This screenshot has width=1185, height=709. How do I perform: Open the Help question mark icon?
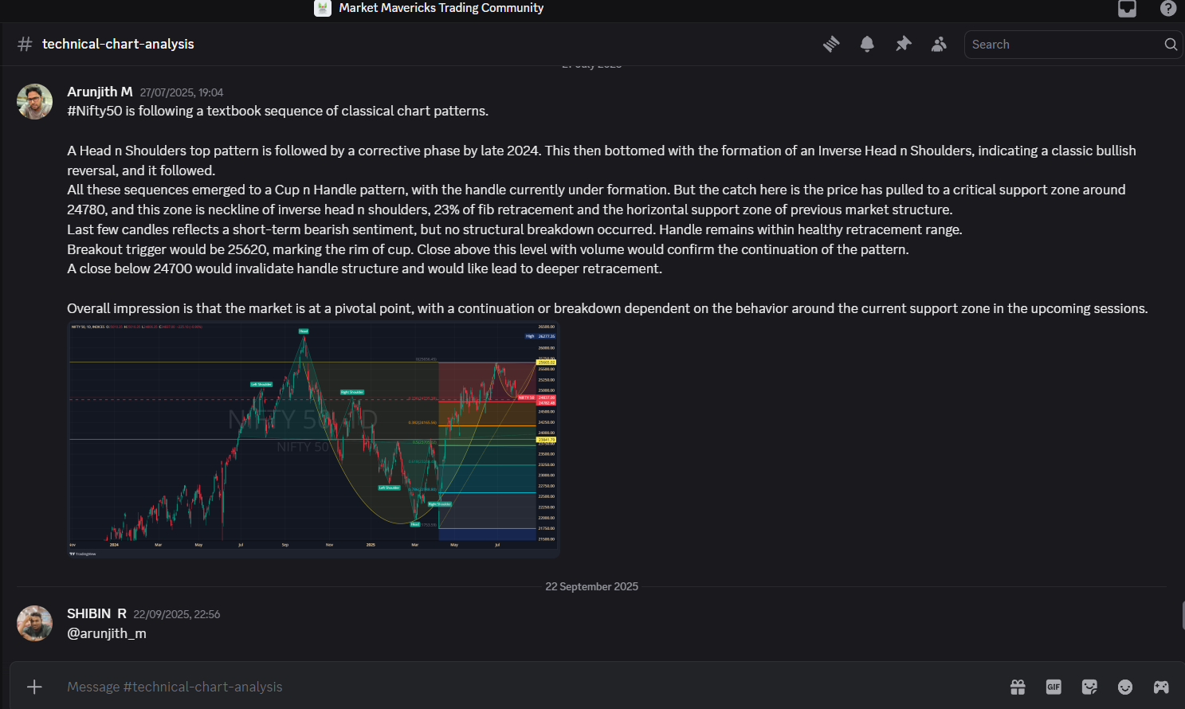1167,9
